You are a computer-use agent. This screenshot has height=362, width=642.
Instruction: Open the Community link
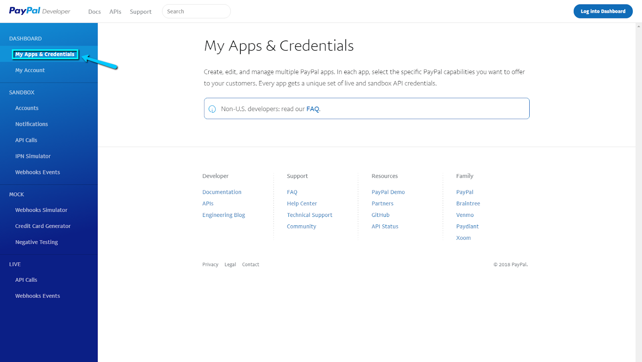301,227
